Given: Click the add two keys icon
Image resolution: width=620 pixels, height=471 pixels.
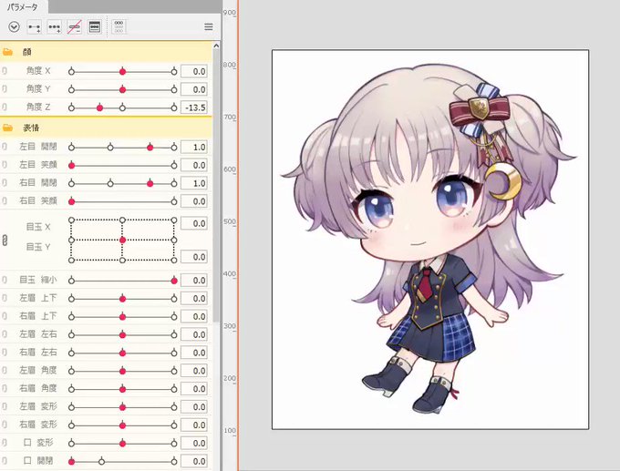Looking at the screenshot, I should (x=35, y=26).
